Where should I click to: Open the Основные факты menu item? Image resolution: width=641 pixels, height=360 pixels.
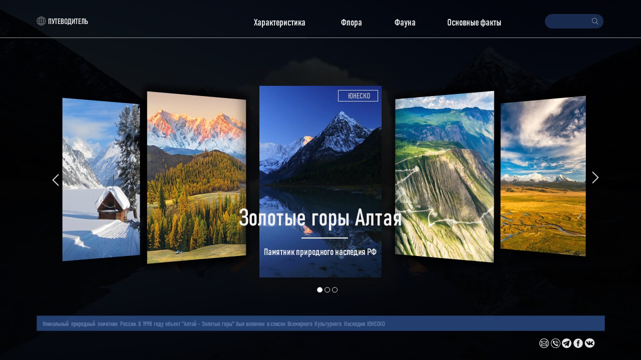point(474,22)
